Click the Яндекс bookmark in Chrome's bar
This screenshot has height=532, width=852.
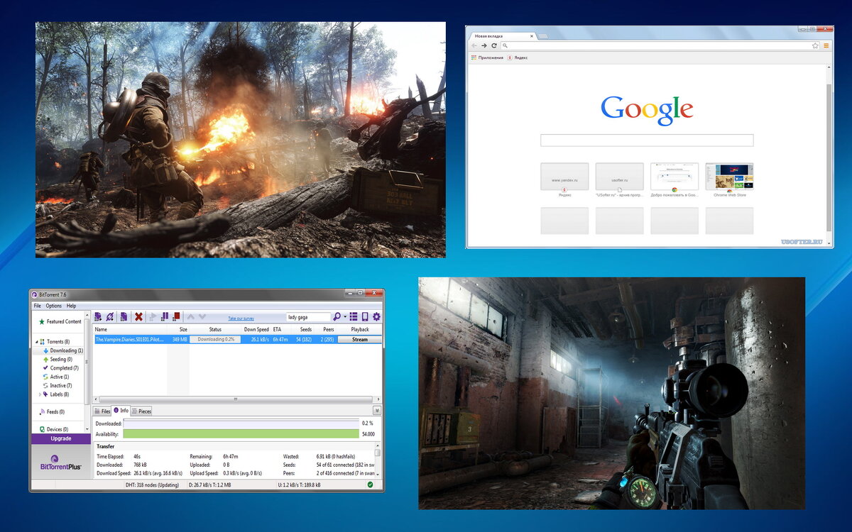coord(518,57)
